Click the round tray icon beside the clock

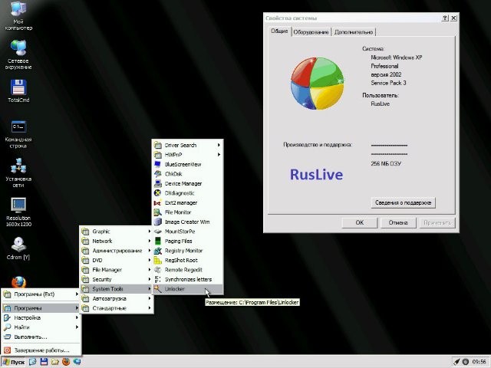click(466, 362)
